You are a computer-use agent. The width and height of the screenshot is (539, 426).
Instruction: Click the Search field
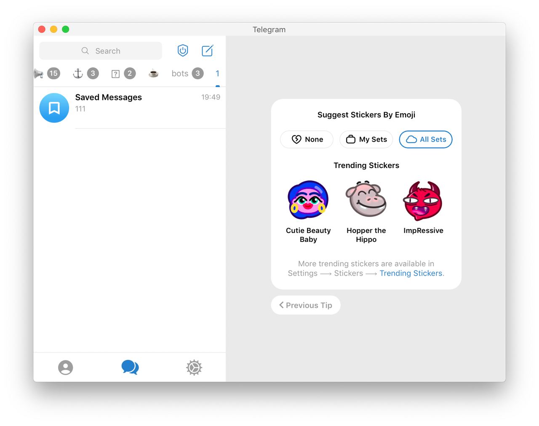[101, 51]
